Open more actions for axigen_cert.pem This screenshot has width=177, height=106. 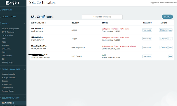(x=170, y=39)
